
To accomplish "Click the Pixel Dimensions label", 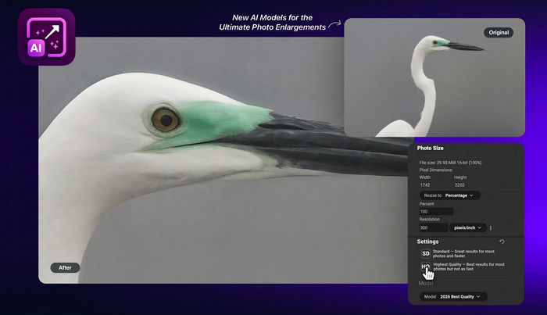I will (x=436, y=170).
